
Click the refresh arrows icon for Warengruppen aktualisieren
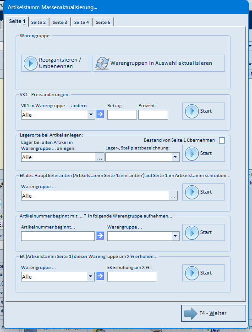(102, 63)
